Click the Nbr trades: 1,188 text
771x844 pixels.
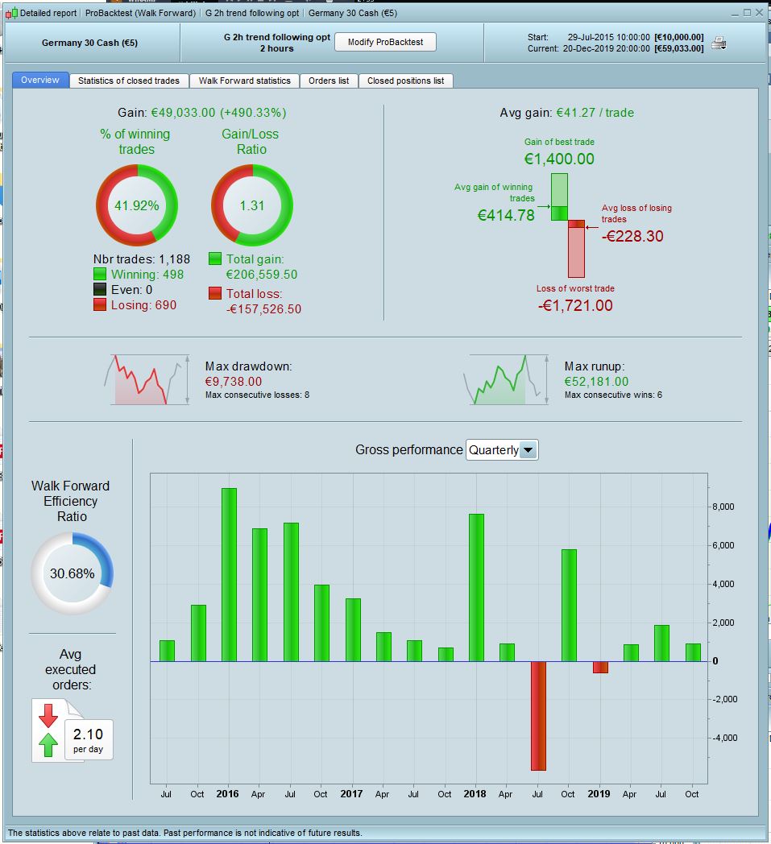click(142, 259)
